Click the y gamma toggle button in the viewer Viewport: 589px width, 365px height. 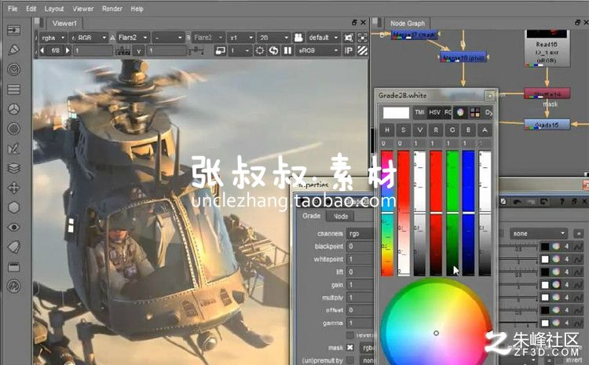[x=138, y=50]
